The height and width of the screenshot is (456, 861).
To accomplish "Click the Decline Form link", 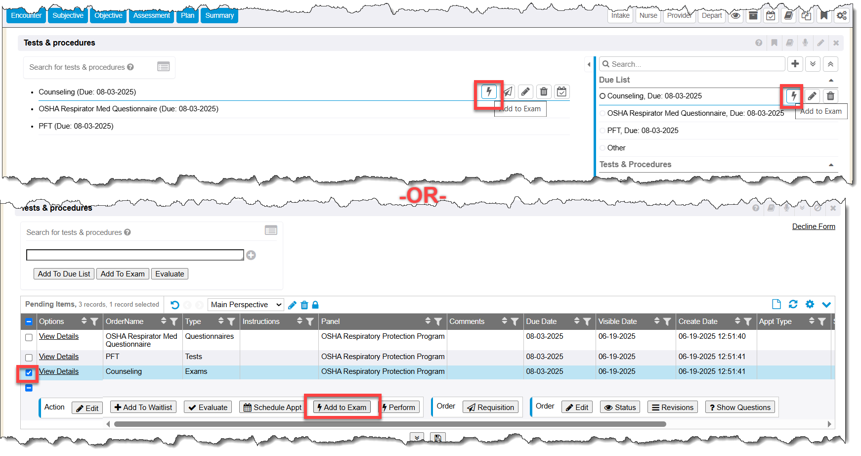I will click(813, 227).
